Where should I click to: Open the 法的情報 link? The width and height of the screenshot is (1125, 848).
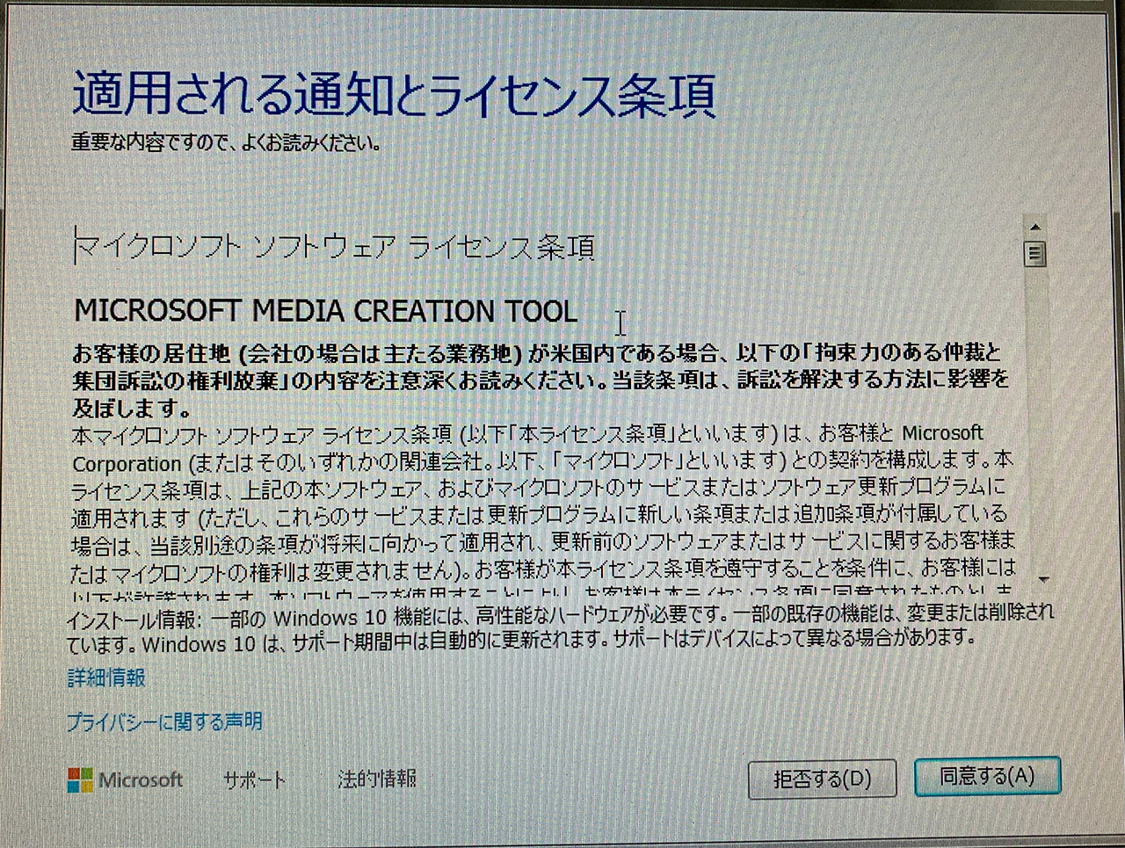(377, 779)
